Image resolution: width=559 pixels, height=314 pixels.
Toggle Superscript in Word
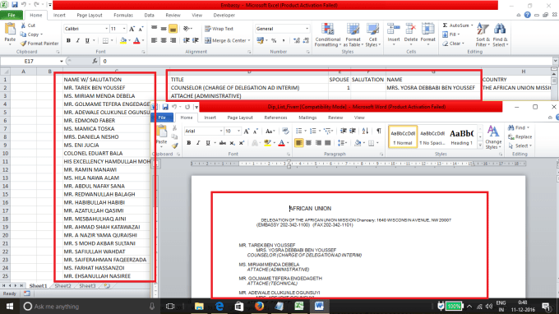[x=242, y=143]
